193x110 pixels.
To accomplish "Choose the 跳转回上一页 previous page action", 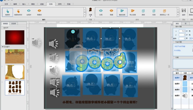I will pyautogui.click(x=165, y=12).
